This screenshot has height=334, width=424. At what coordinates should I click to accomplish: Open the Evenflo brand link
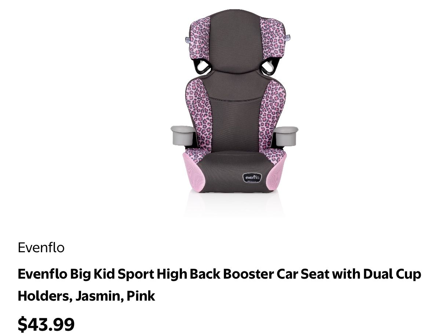coord(41,247)
